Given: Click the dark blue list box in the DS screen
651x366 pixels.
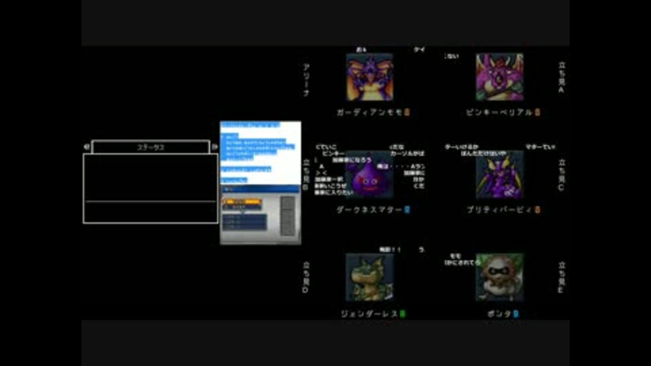Looking at the screenshot, I should [245, 222].
